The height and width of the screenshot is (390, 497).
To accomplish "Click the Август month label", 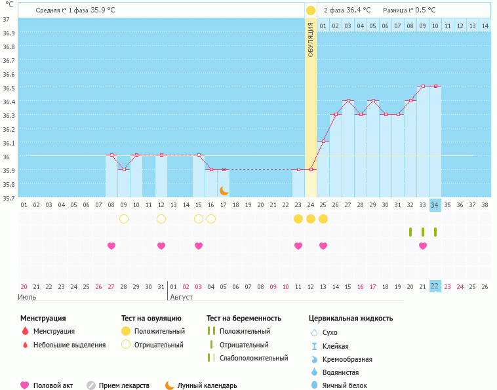I will (181, 297).
